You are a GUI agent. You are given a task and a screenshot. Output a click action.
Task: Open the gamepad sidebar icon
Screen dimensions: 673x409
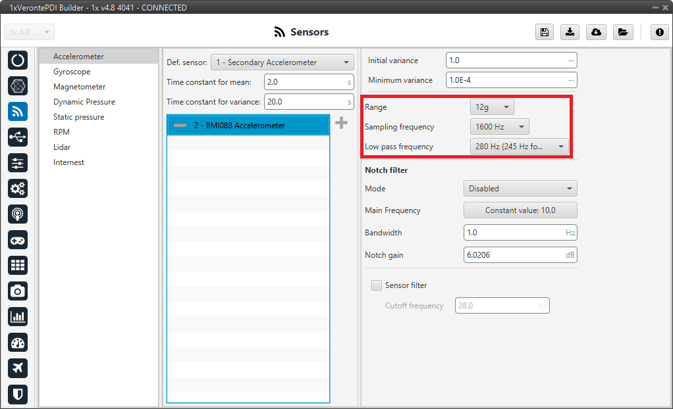coord(18,239)
